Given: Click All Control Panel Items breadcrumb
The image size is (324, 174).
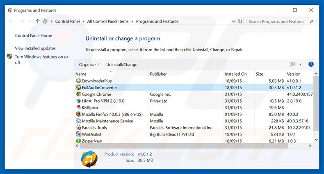Looking at the screenshot, I should coord(107,21).
